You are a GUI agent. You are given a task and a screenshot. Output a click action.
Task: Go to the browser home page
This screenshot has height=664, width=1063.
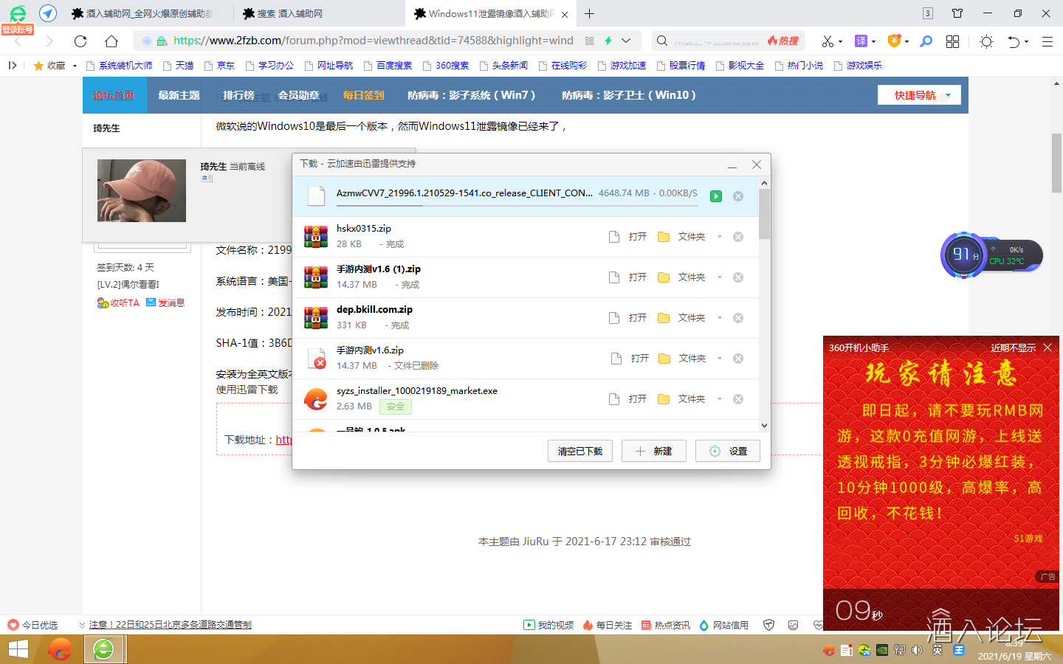(111, 41)
